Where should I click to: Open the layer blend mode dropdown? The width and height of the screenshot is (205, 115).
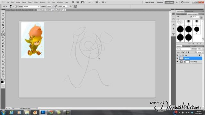[184, 49]
